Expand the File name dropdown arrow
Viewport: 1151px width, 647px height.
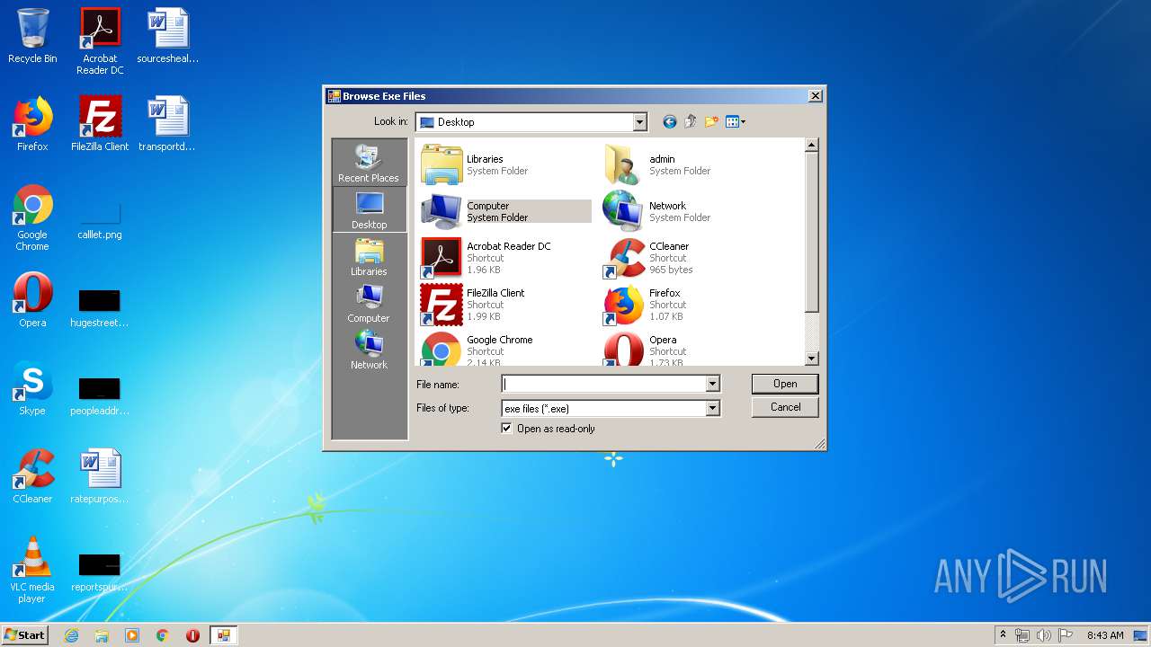(712, 384)
